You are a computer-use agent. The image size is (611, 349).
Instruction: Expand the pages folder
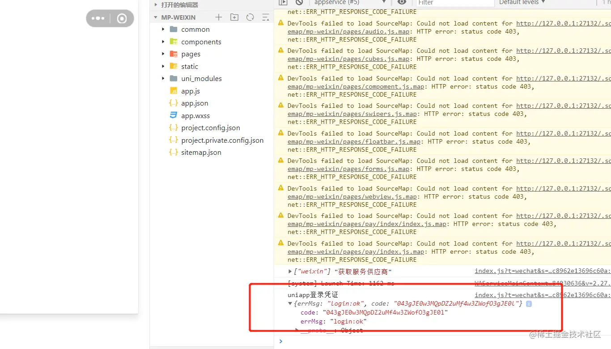(x=163, y=54)
